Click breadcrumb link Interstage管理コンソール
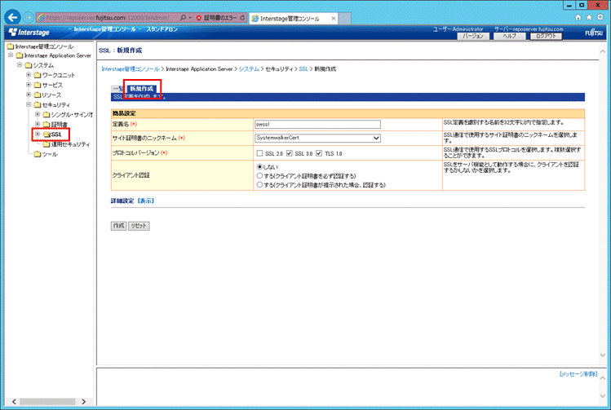Image resolution: width=611 pixels, height=410 pixels. 131,69
